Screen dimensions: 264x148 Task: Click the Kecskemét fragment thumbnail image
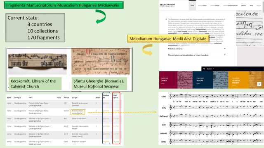[x=38, y=61]
